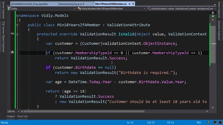Viewport: 223px width, 125px height.
Task: Close the Min18YearsIfAMember.cs tab
Action: point(133,4)
